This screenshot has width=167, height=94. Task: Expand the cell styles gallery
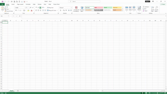click(122, 10)
